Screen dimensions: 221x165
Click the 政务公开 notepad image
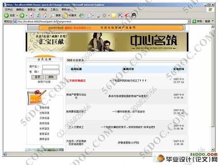point(36,98)
